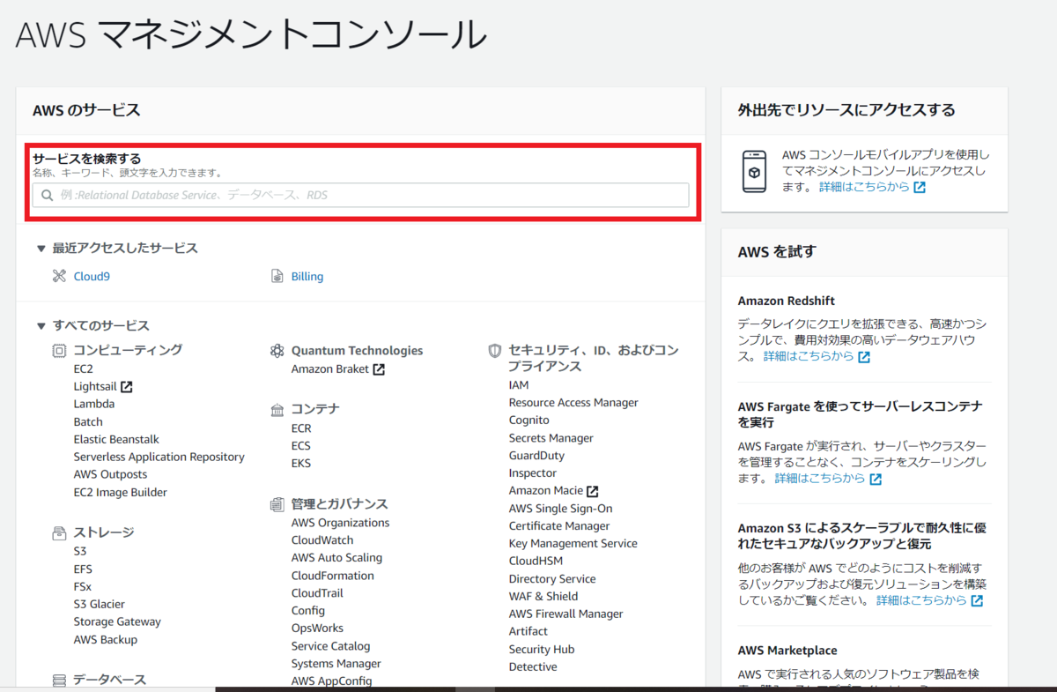Screen dimensions: 1057x692
Task: Open CloudFormation
Action: click(x=333, y=575)
